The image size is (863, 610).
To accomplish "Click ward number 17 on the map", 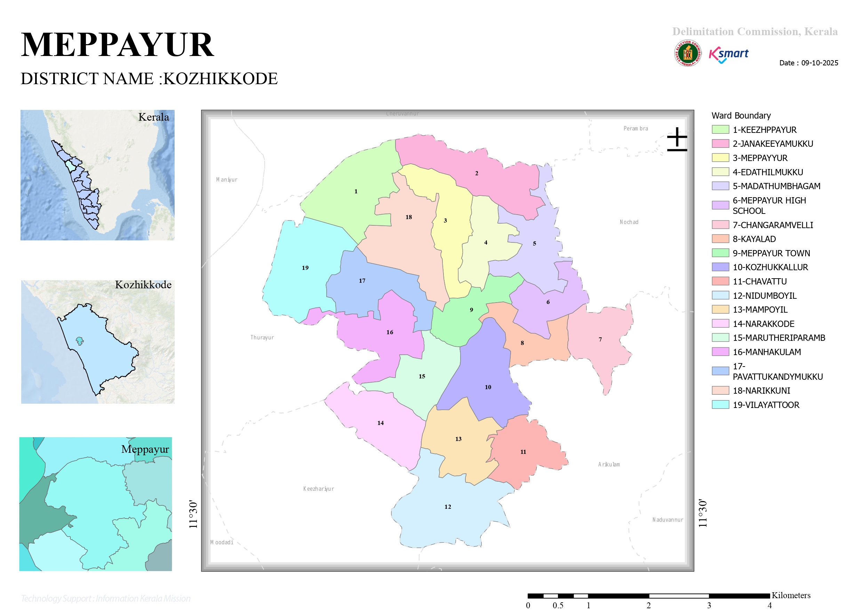I will point(362,281).
